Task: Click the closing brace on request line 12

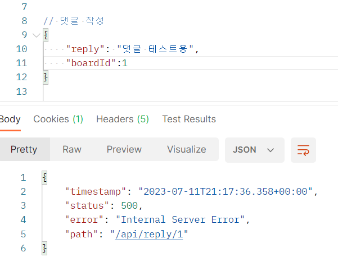Action: coord(46,77)
